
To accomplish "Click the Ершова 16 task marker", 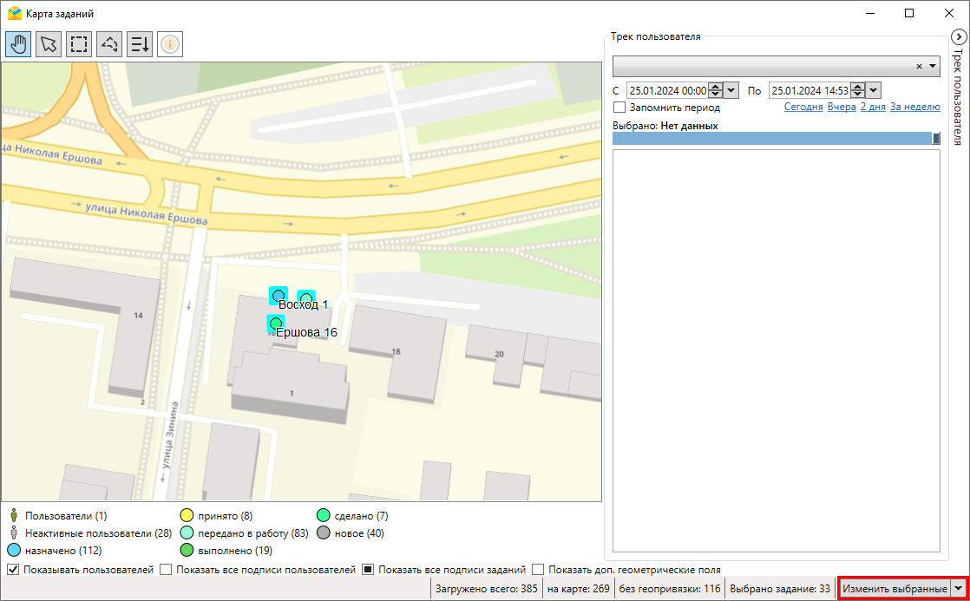I will 277,324.
